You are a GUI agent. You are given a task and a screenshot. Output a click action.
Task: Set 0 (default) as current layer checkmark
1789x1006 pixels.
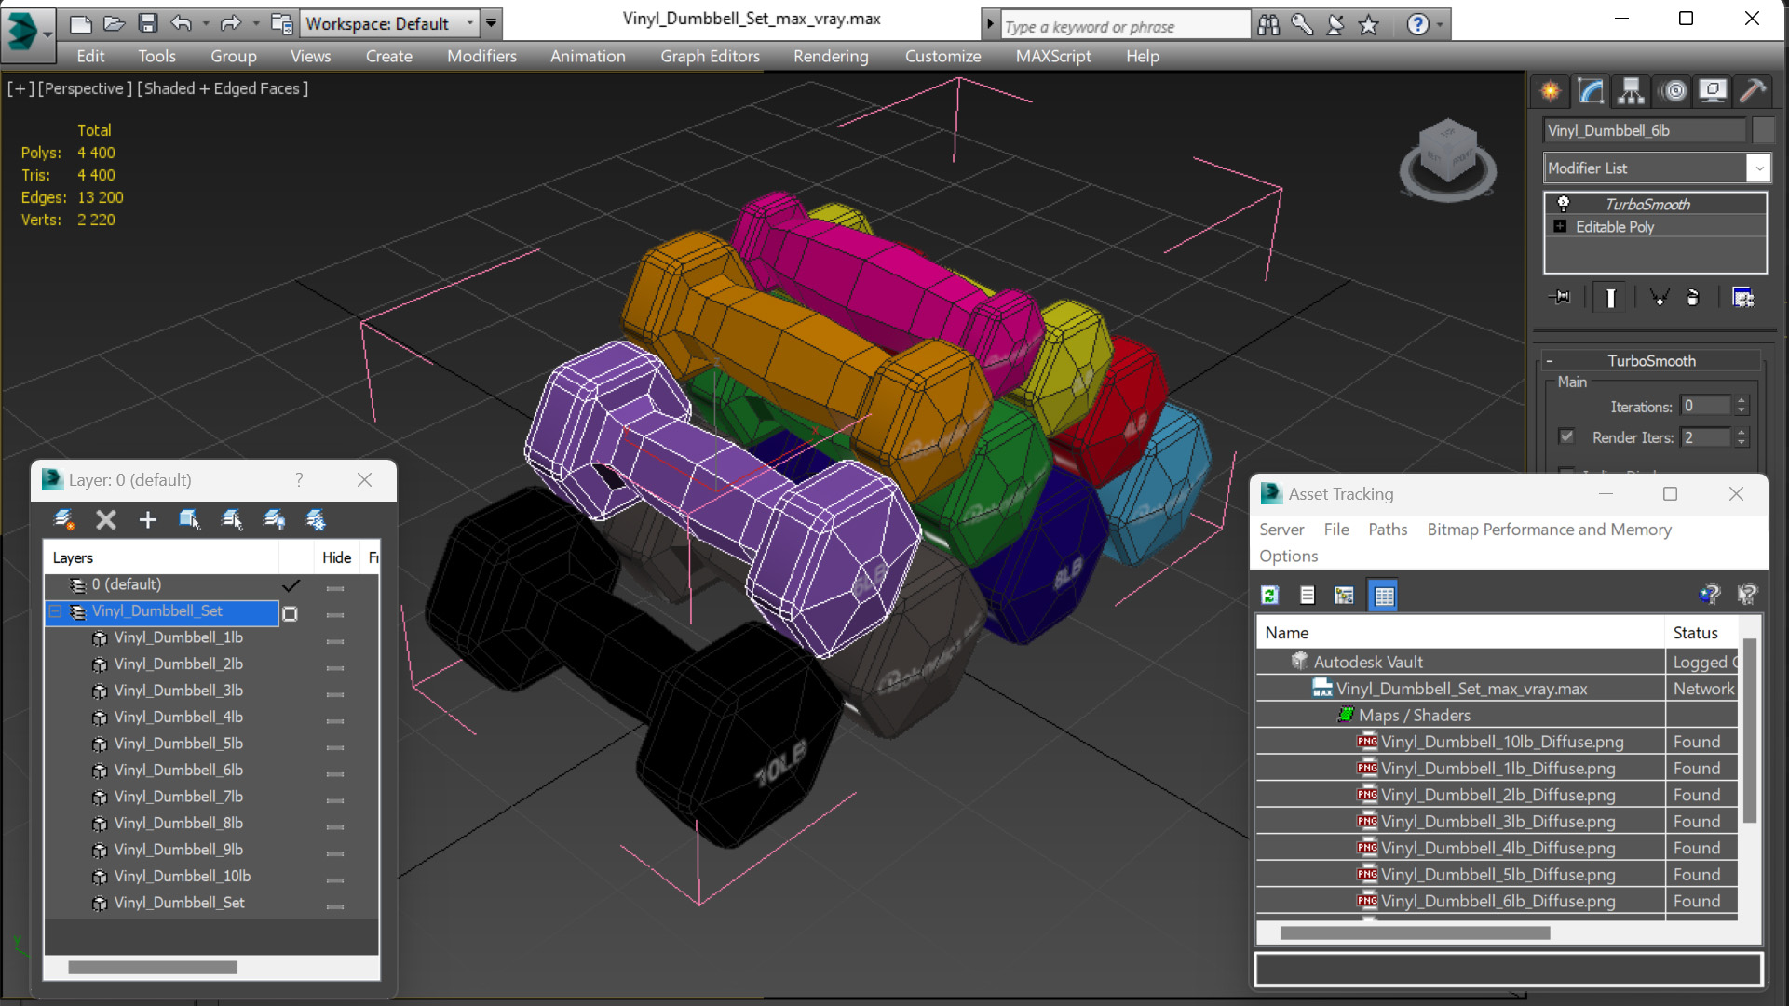[291, 585]
